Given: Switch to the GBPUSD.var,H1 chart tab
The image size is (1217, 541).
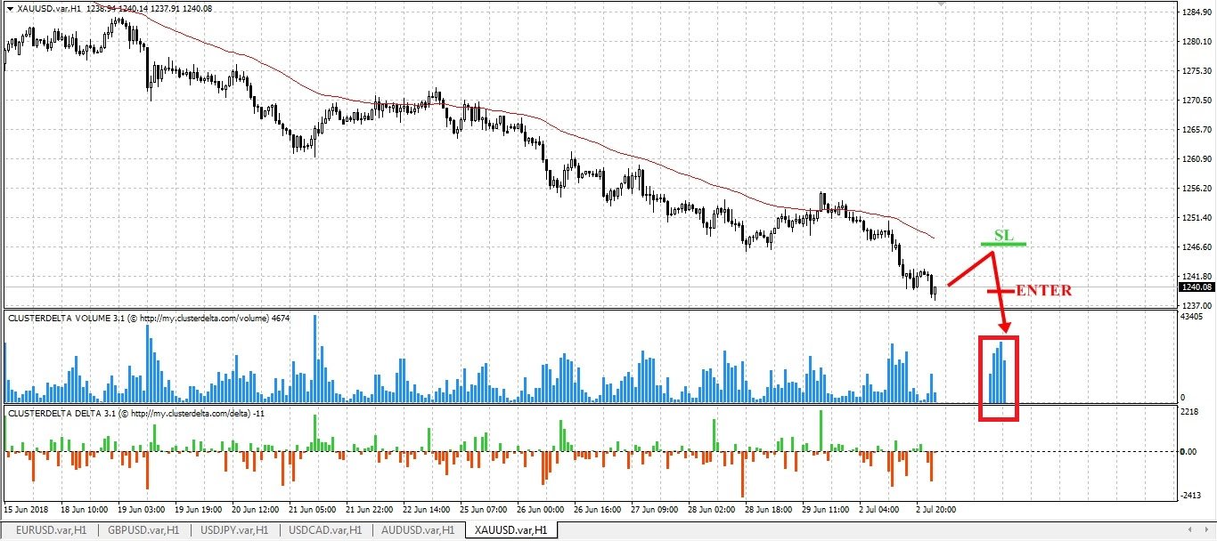Looking at the screenshot, I should [x=143, y=530].
